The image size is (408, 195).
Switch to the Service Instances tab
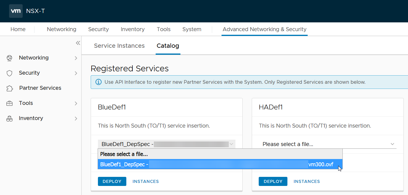119,46
